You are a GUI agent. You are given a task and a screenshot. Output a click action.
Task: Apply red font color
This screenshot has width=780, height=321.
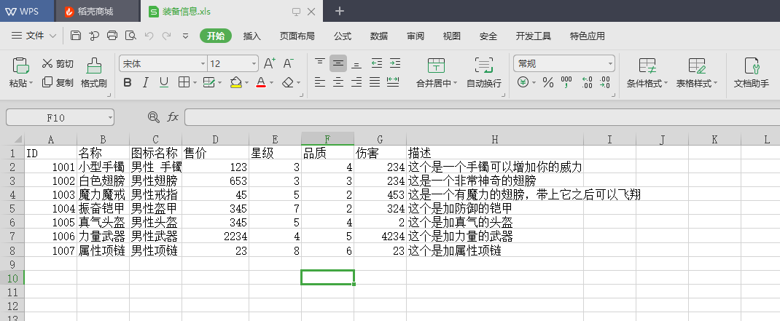[x=261, y=82]
